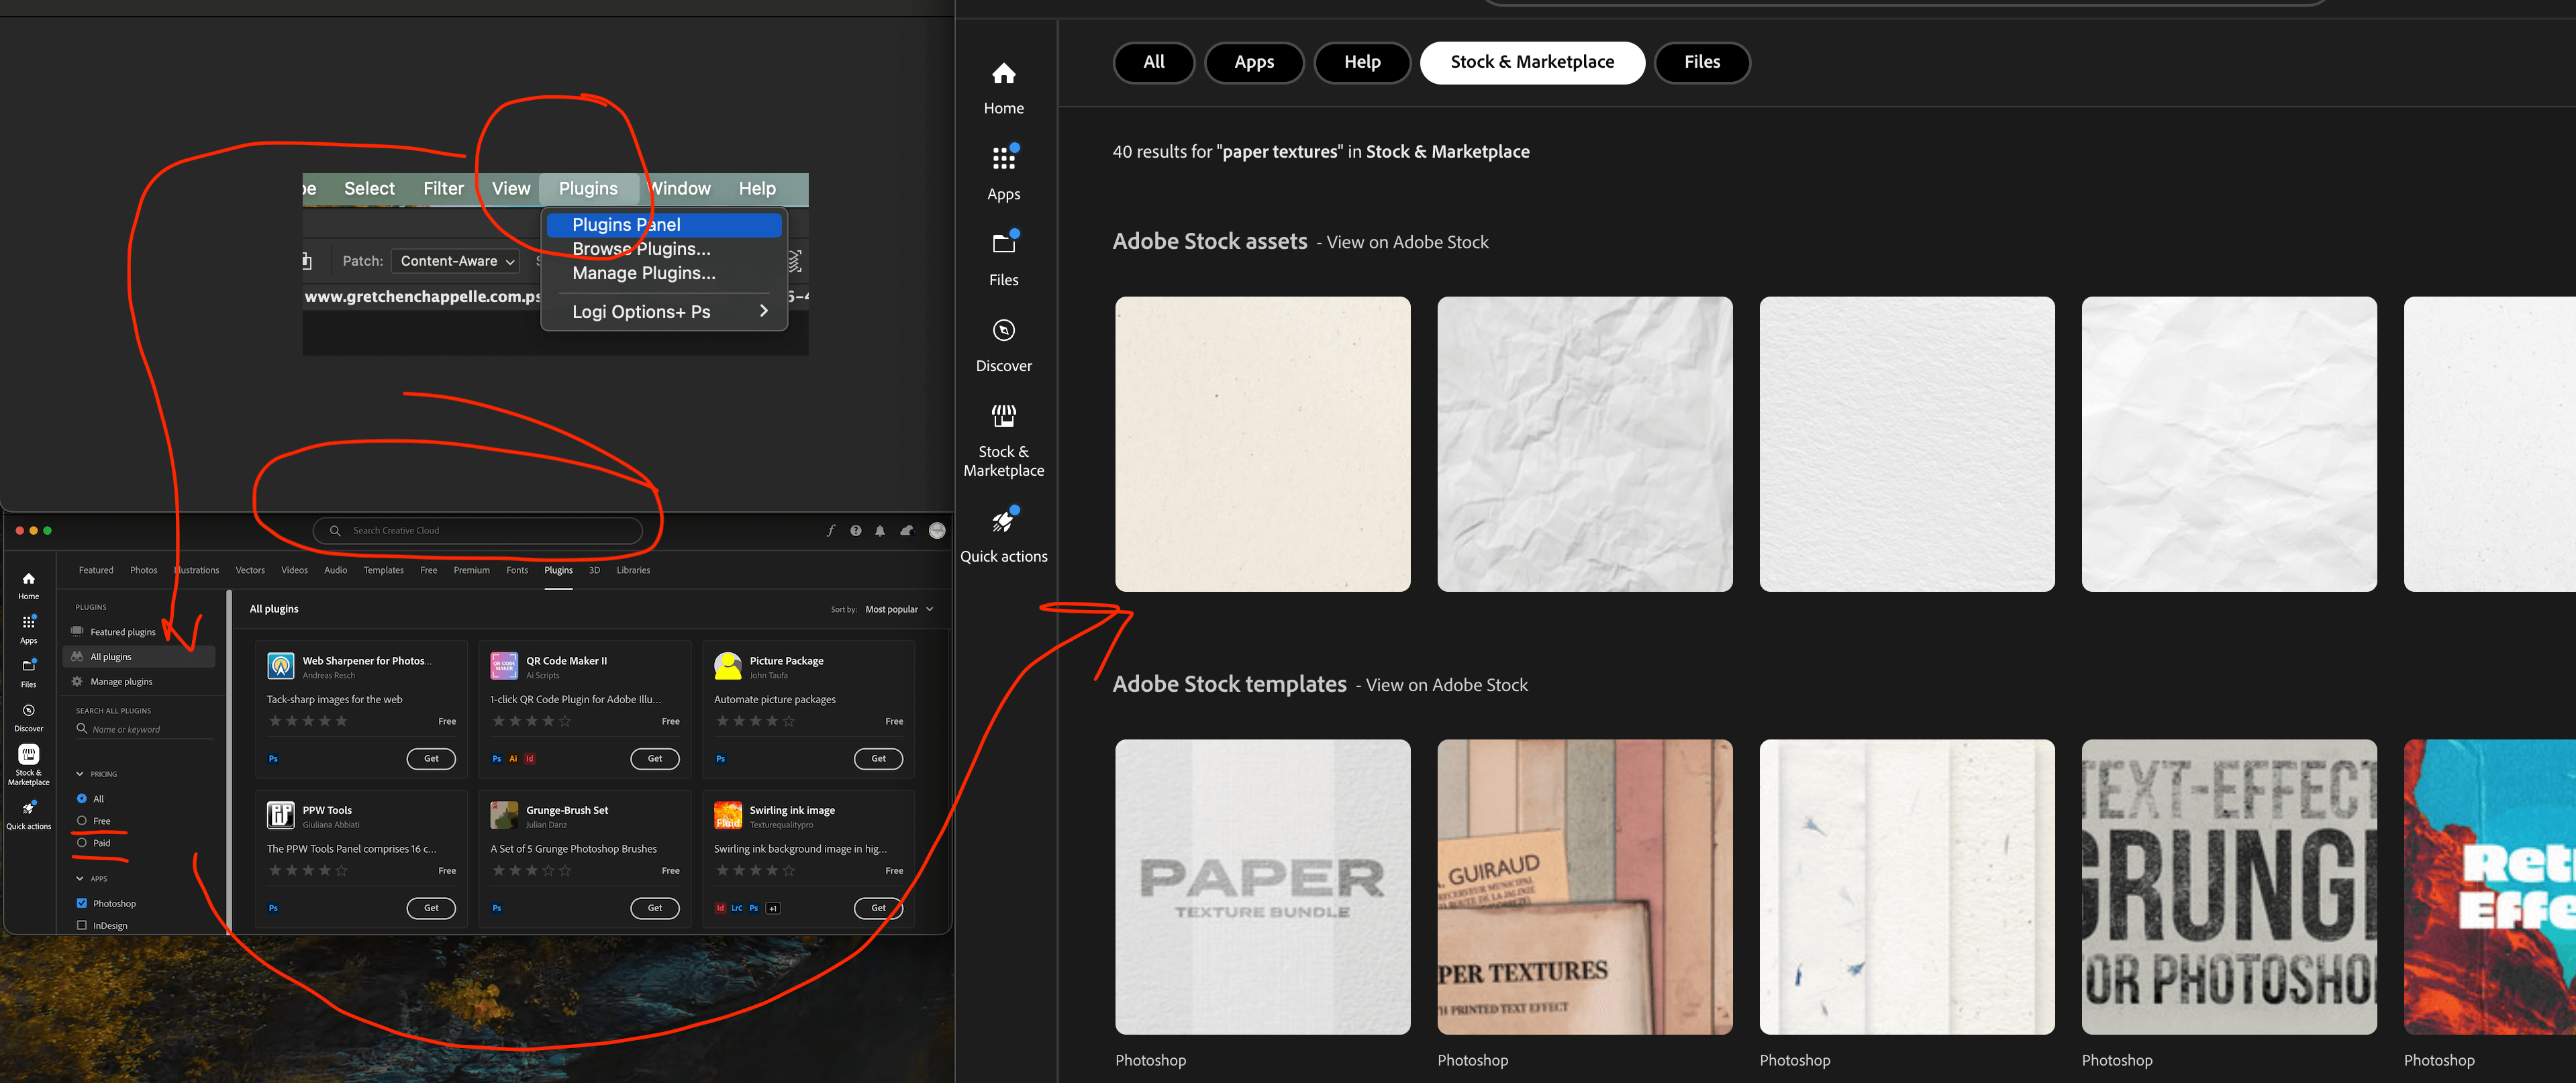Open Apps in the large Creative Cloud sidebar
Viewport: 2576px width, 1083px height.
1003,173
